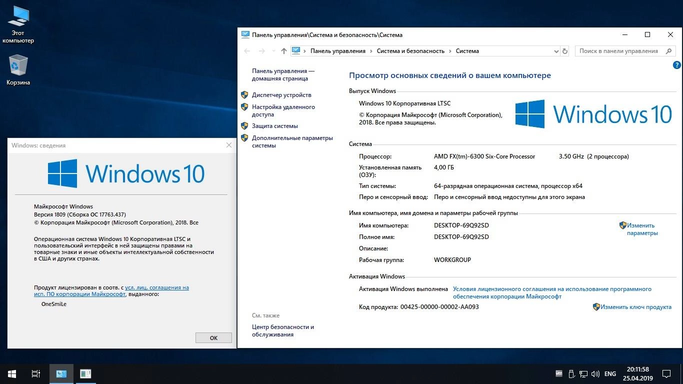Image resolution: width=683 pixels, height=384 pixels.
Task: Click computer name DESKTOP-69Q92SD under Имя компьютера
Action: (461, 225)
